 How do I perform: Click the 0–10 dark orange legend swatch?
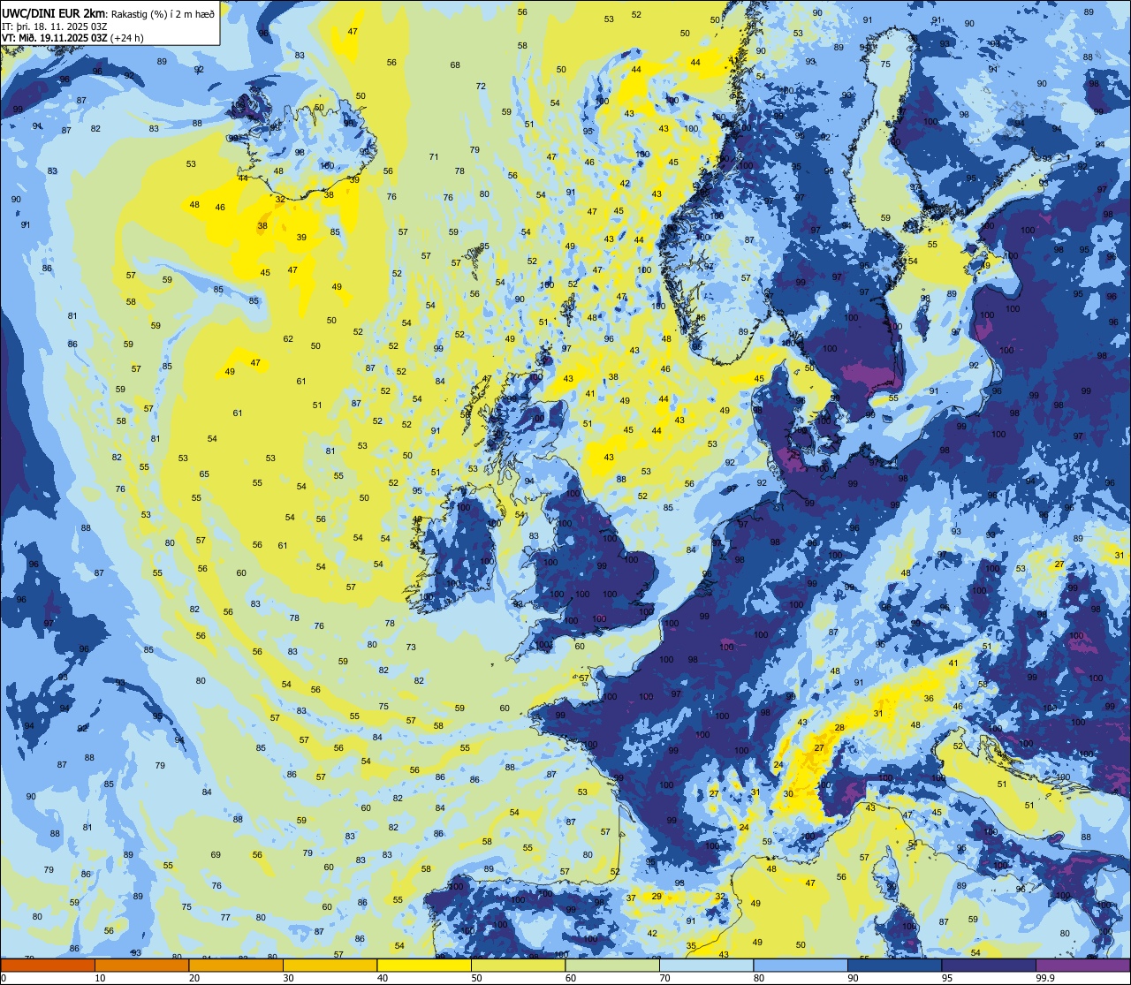tap(48, 966)
